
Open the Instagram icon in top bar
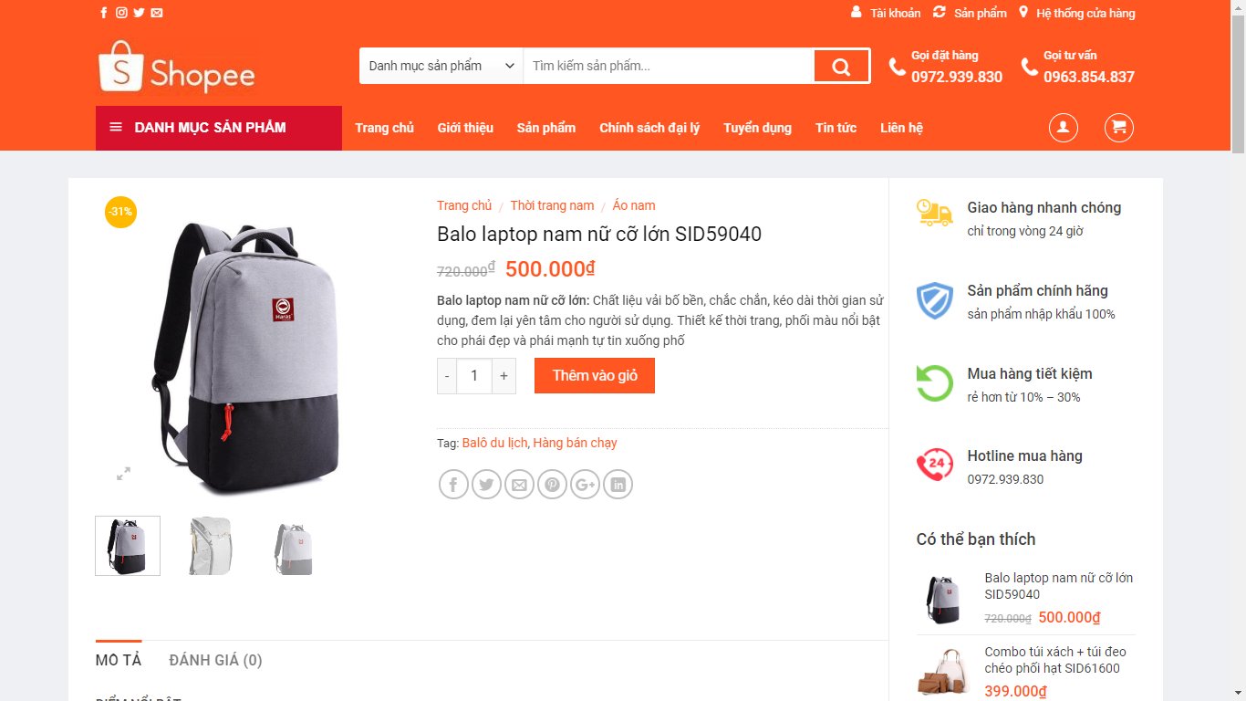(x=121, y=13)
